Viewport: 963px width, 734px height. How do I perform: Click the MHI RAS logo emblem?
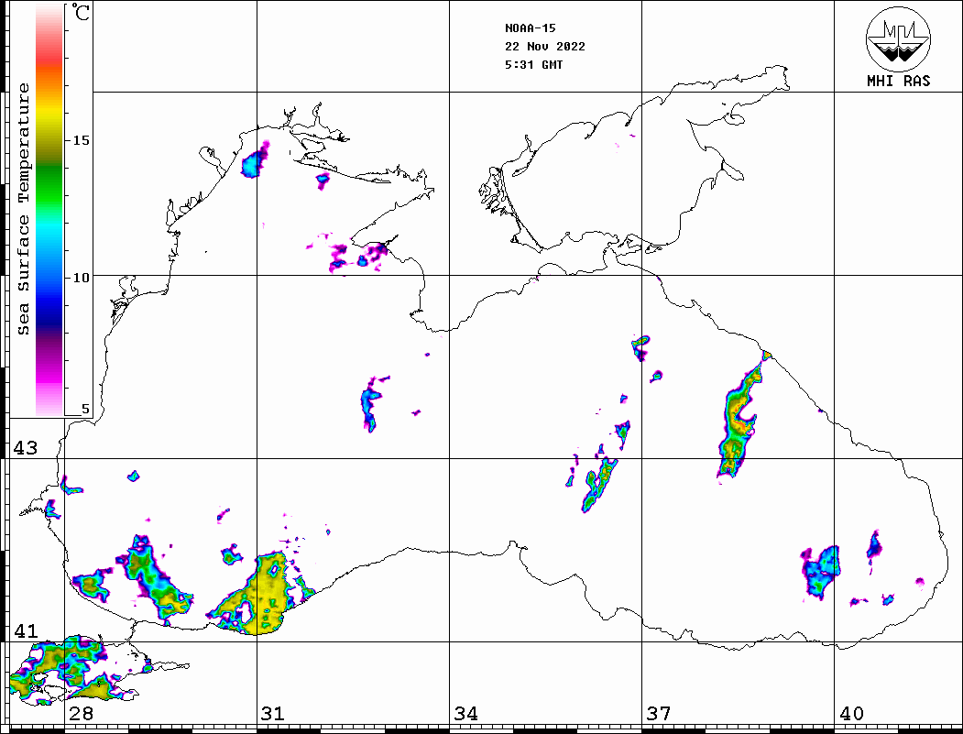(899, 38)
